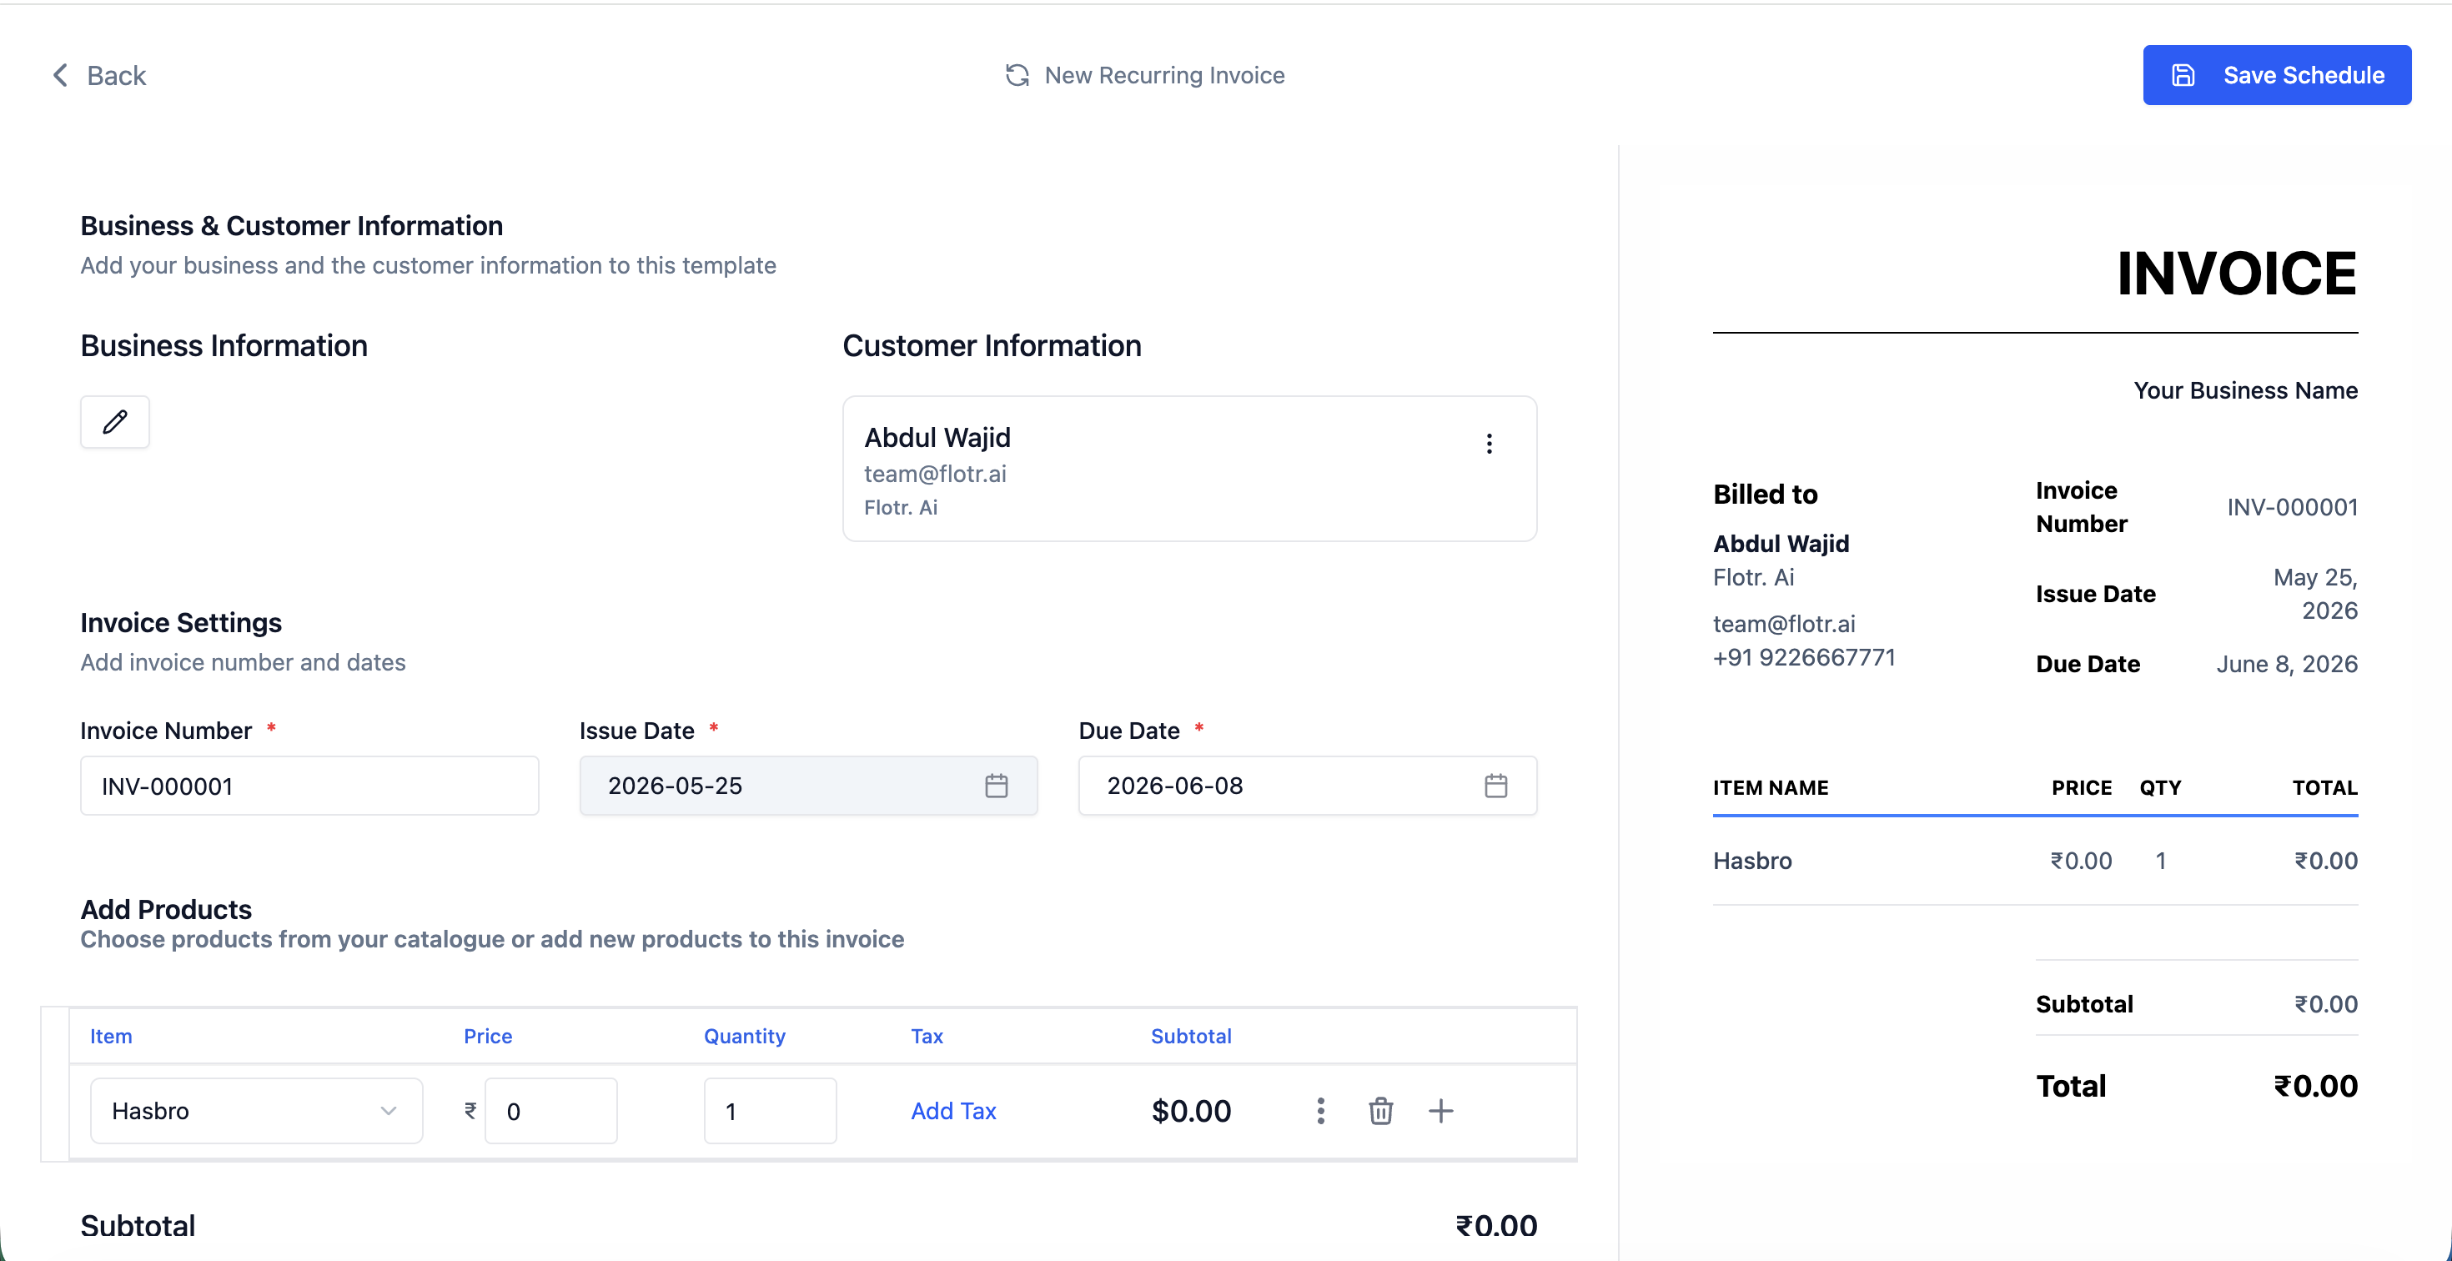Click the Quantity input field
The image size is (2452, 1261).
(770, 1111)
